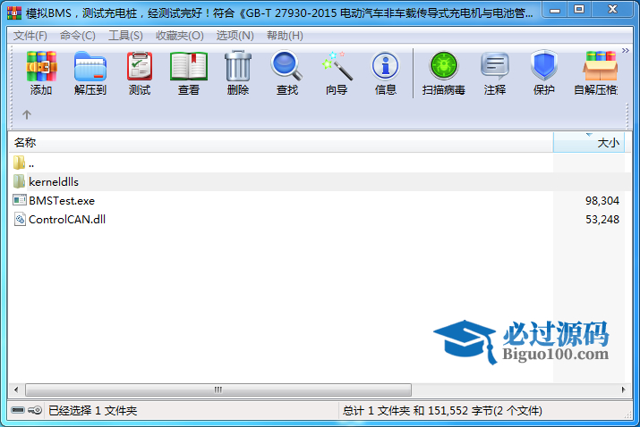
Task: Run the Test (测试) archive tool
Action: [140, 72]
